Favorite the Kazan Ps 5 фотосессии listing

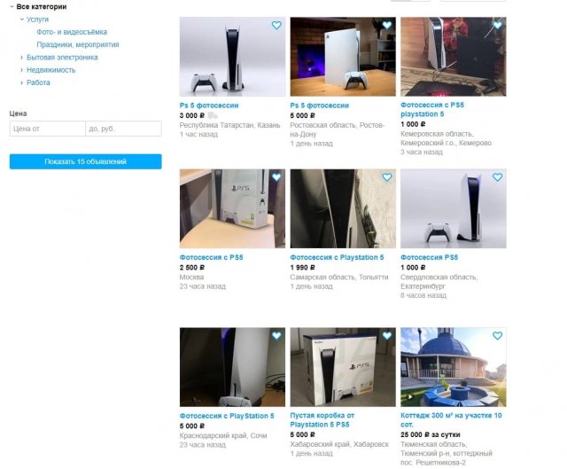(276, 26)
